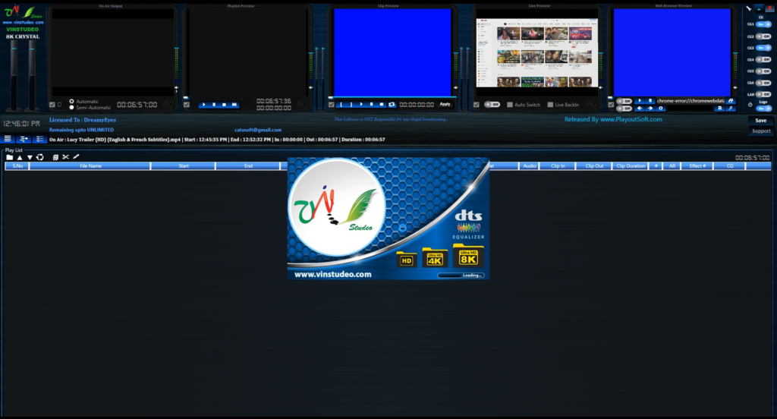The image size is (777, 419).
Task: Move playlist item up with arrow
Action: tap(20, 157)
